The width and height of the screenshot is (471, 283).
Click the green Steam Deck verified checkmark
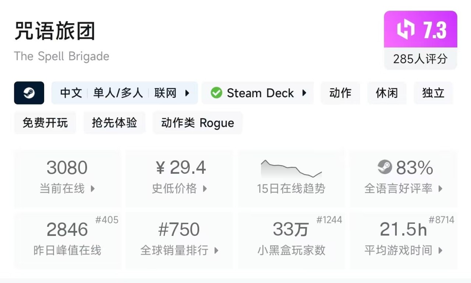click(216, 93)
